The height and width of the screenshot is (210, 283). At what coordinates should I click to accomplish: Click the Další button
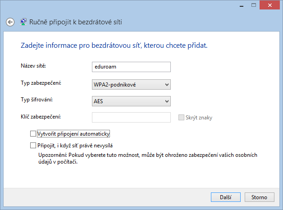[x=226, y=197]
